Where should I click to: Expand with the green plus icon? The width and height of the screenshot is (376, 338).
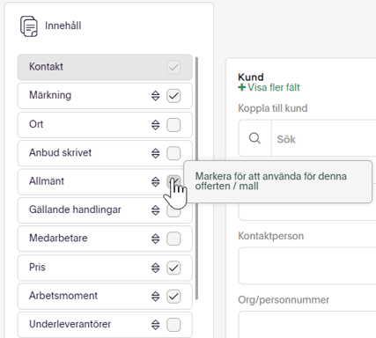pos(241,87)
